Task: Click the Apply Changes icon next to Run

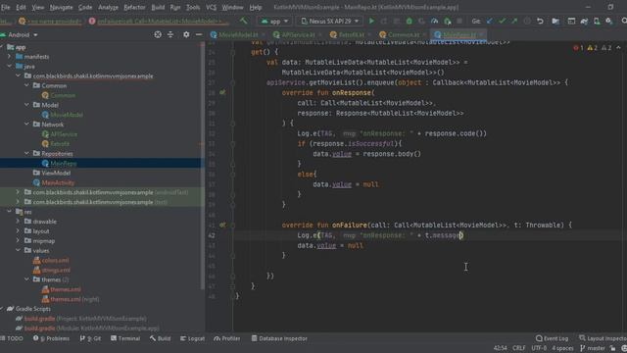Action: (384, 21)
